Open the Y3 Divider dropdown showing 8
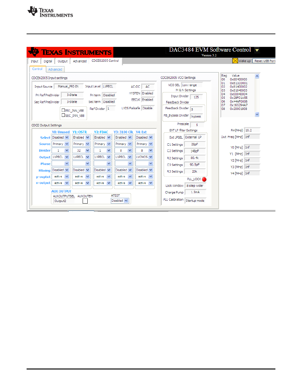Viewport: 302px width, 391px height. click(124, 151)
